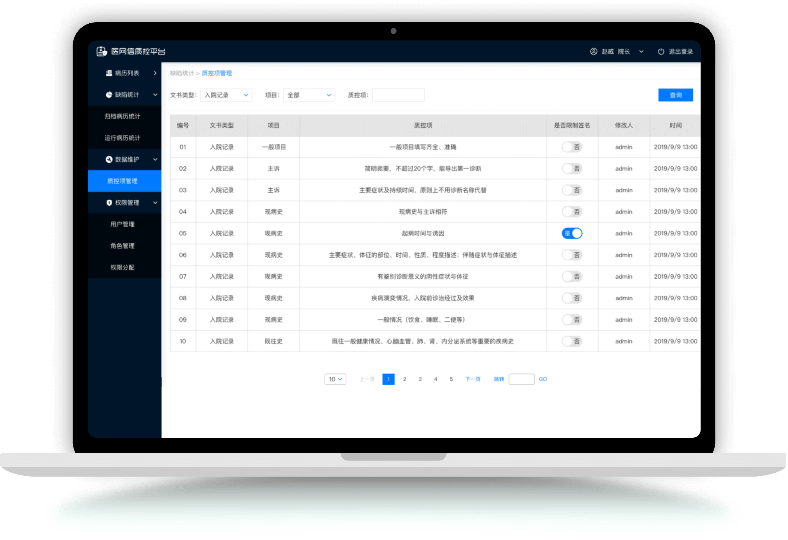
Task: Go to page 3
Action: point(421,380)
